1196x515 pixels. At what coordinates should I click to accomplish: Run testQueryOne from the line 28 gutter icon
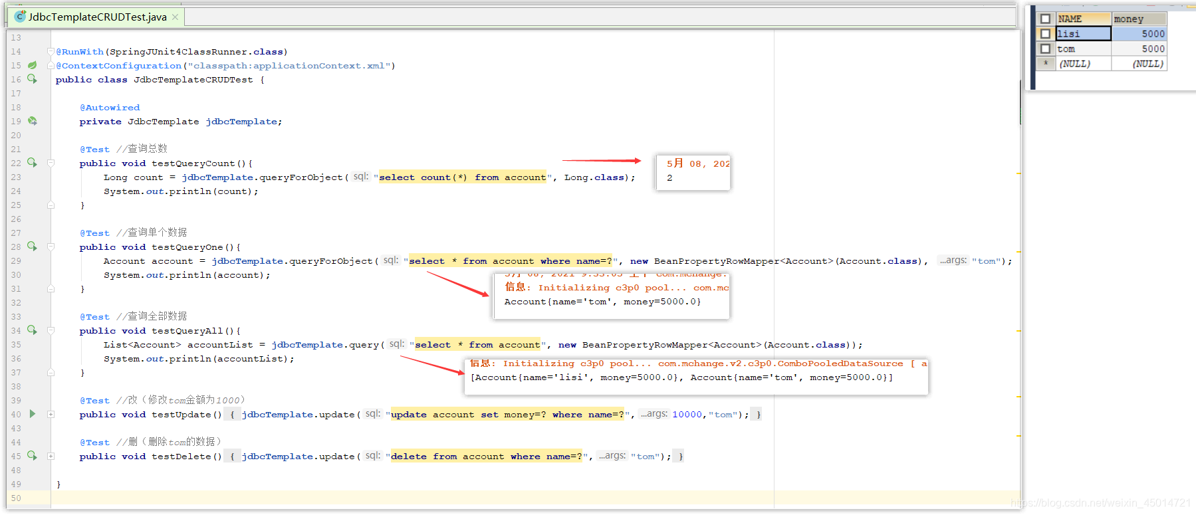tap(32, 247)
